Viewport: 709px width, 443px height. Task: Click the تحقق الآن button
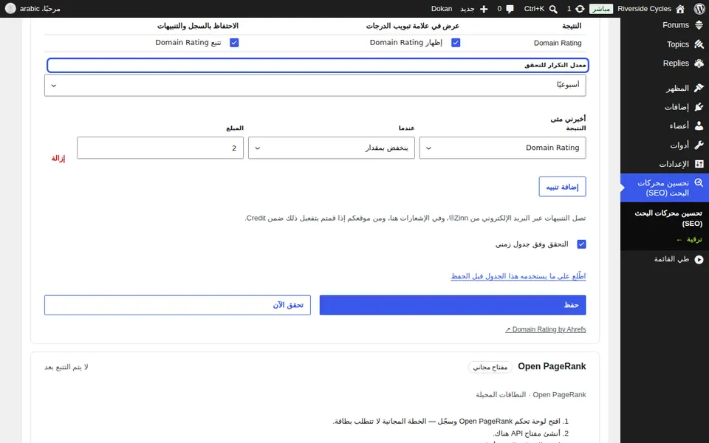(177, 305)
